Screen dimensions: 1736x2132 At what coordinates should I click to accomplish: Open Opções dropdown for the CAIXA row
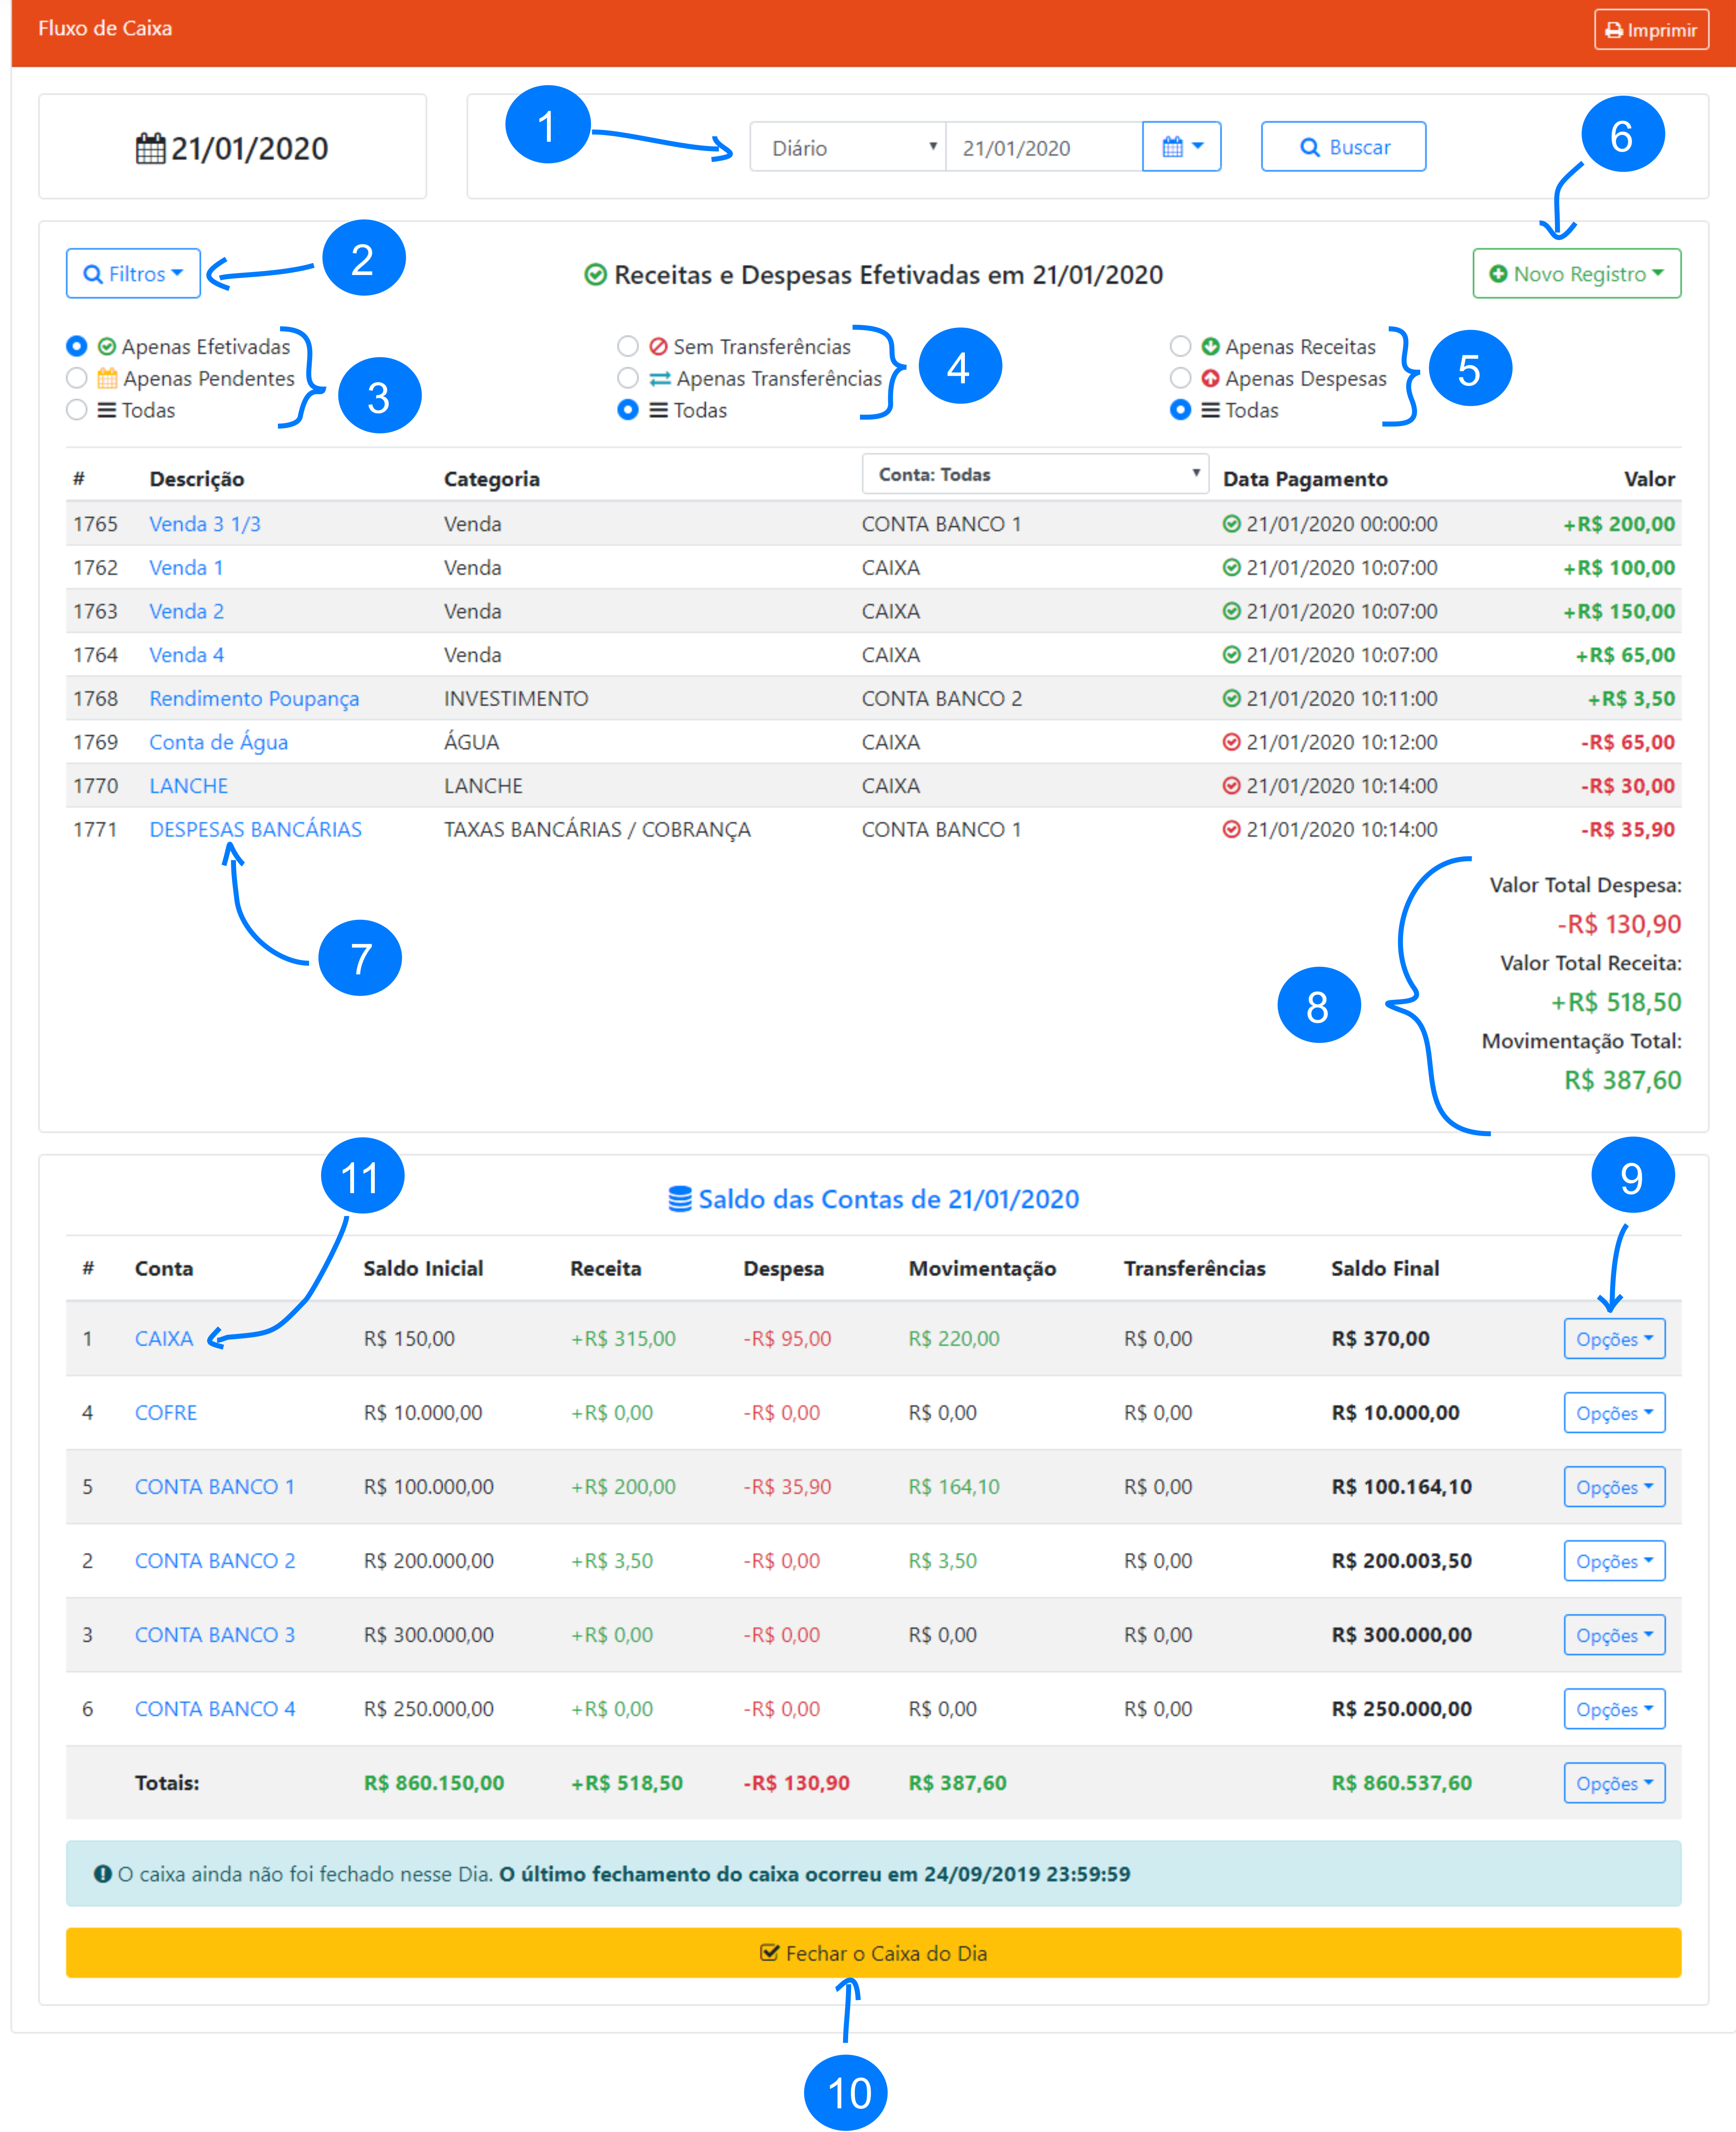pyautogui.click(x=1614, y=1339)
